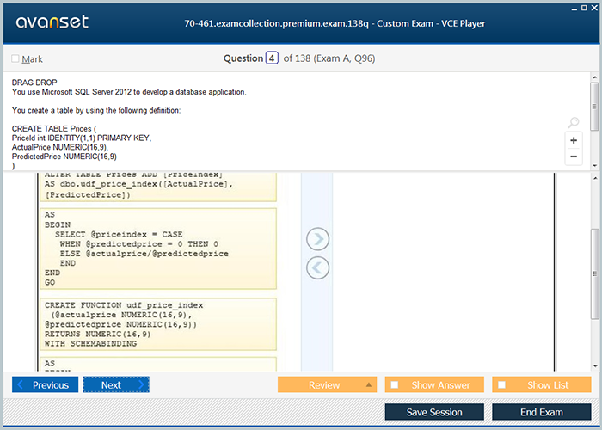Click the avanset logo

click(52, 21)
